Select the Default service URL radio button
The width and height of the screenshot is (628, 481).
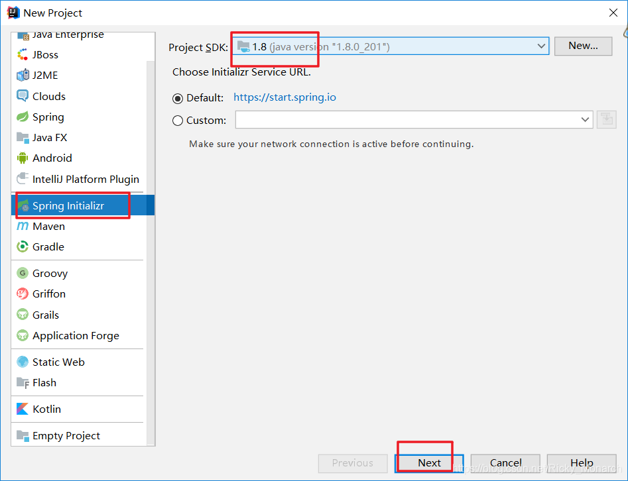click(x=178, y=99)
